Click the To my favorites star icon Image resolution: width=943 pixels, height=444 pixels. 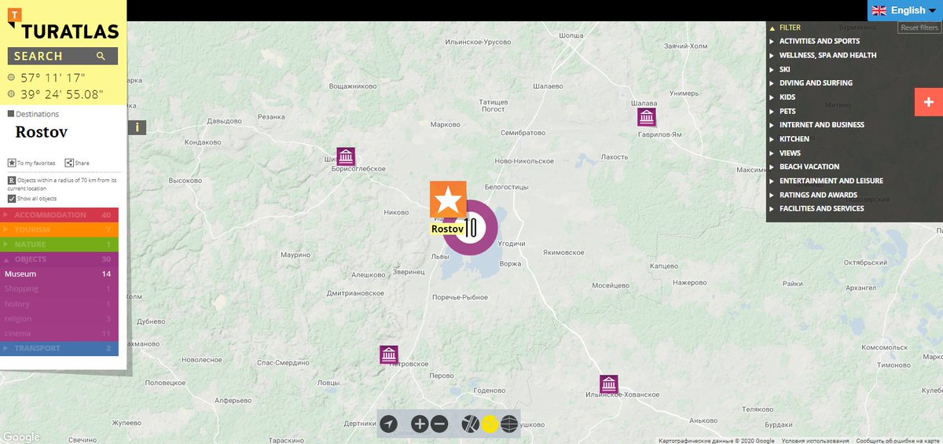[12, 163]
